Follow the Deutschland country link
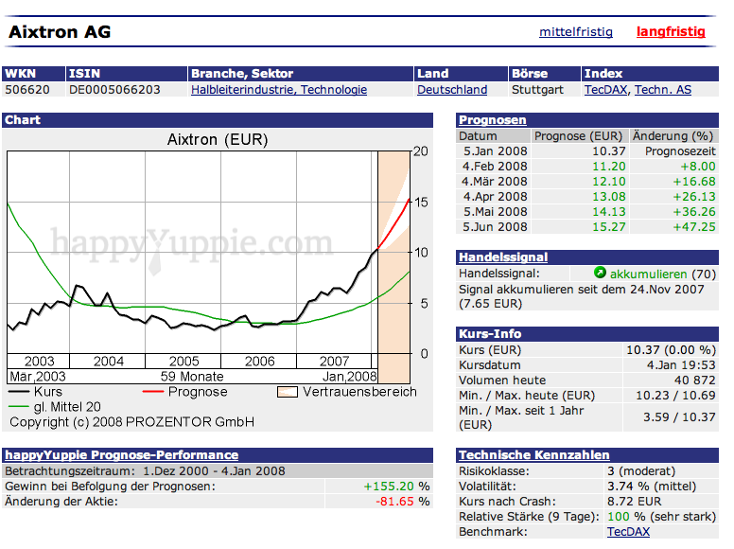The width and height of the screenshot is (734, 549). point(452,90)
